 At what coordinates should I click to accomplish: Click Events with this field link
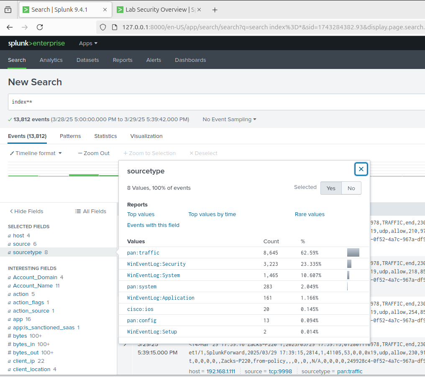coord(153,225)
